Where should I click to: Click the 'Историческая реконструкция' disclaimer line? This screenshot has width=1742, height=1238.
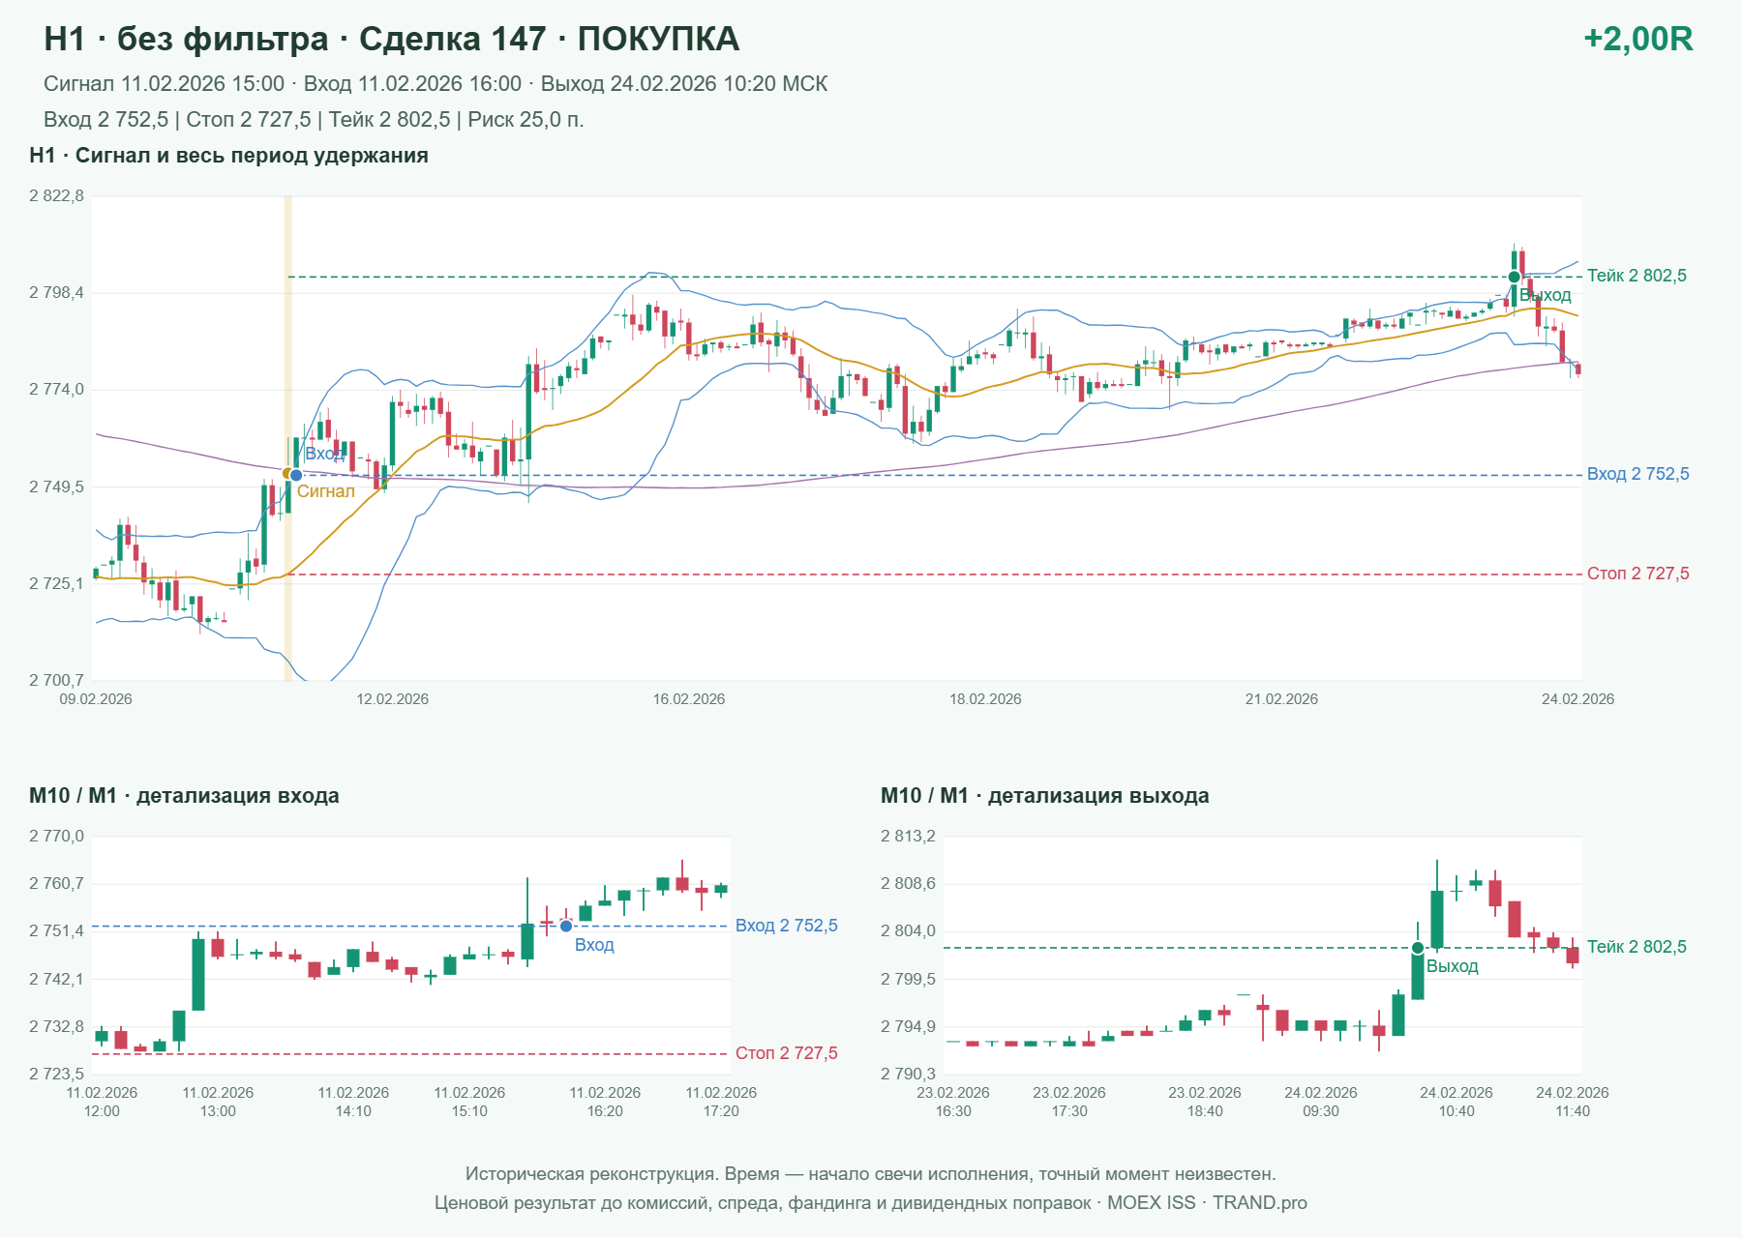(871, 1174)
